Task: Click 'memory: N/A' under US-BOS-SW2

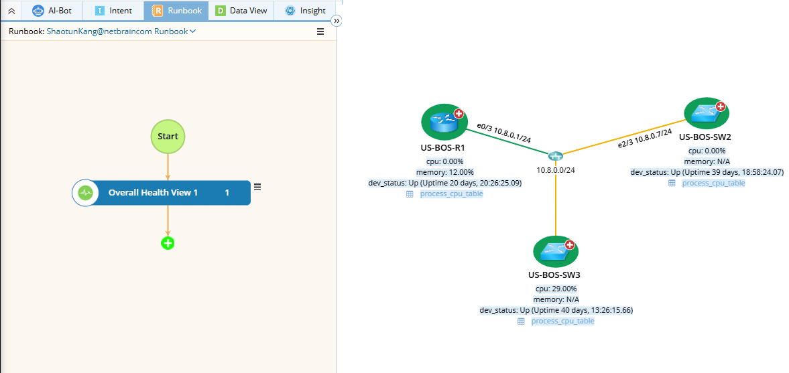Action: 707,161
